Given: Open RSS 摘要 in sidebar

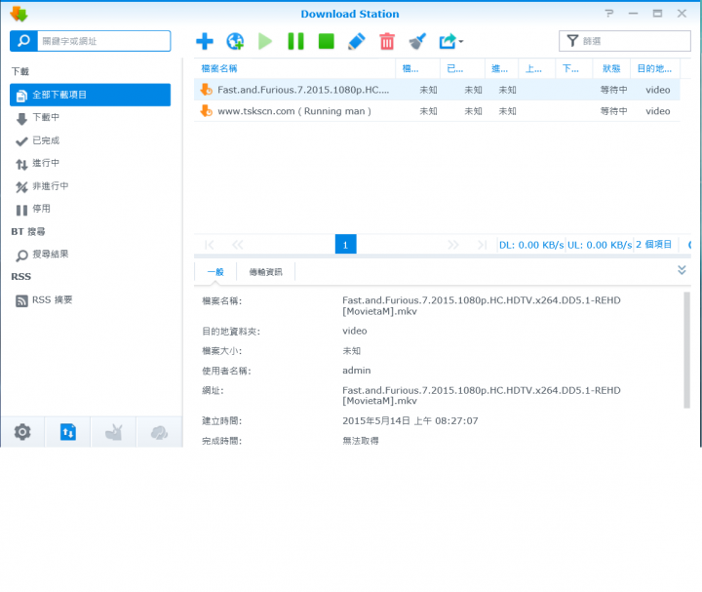Looking at the screenshot, I should click(90, 300).
